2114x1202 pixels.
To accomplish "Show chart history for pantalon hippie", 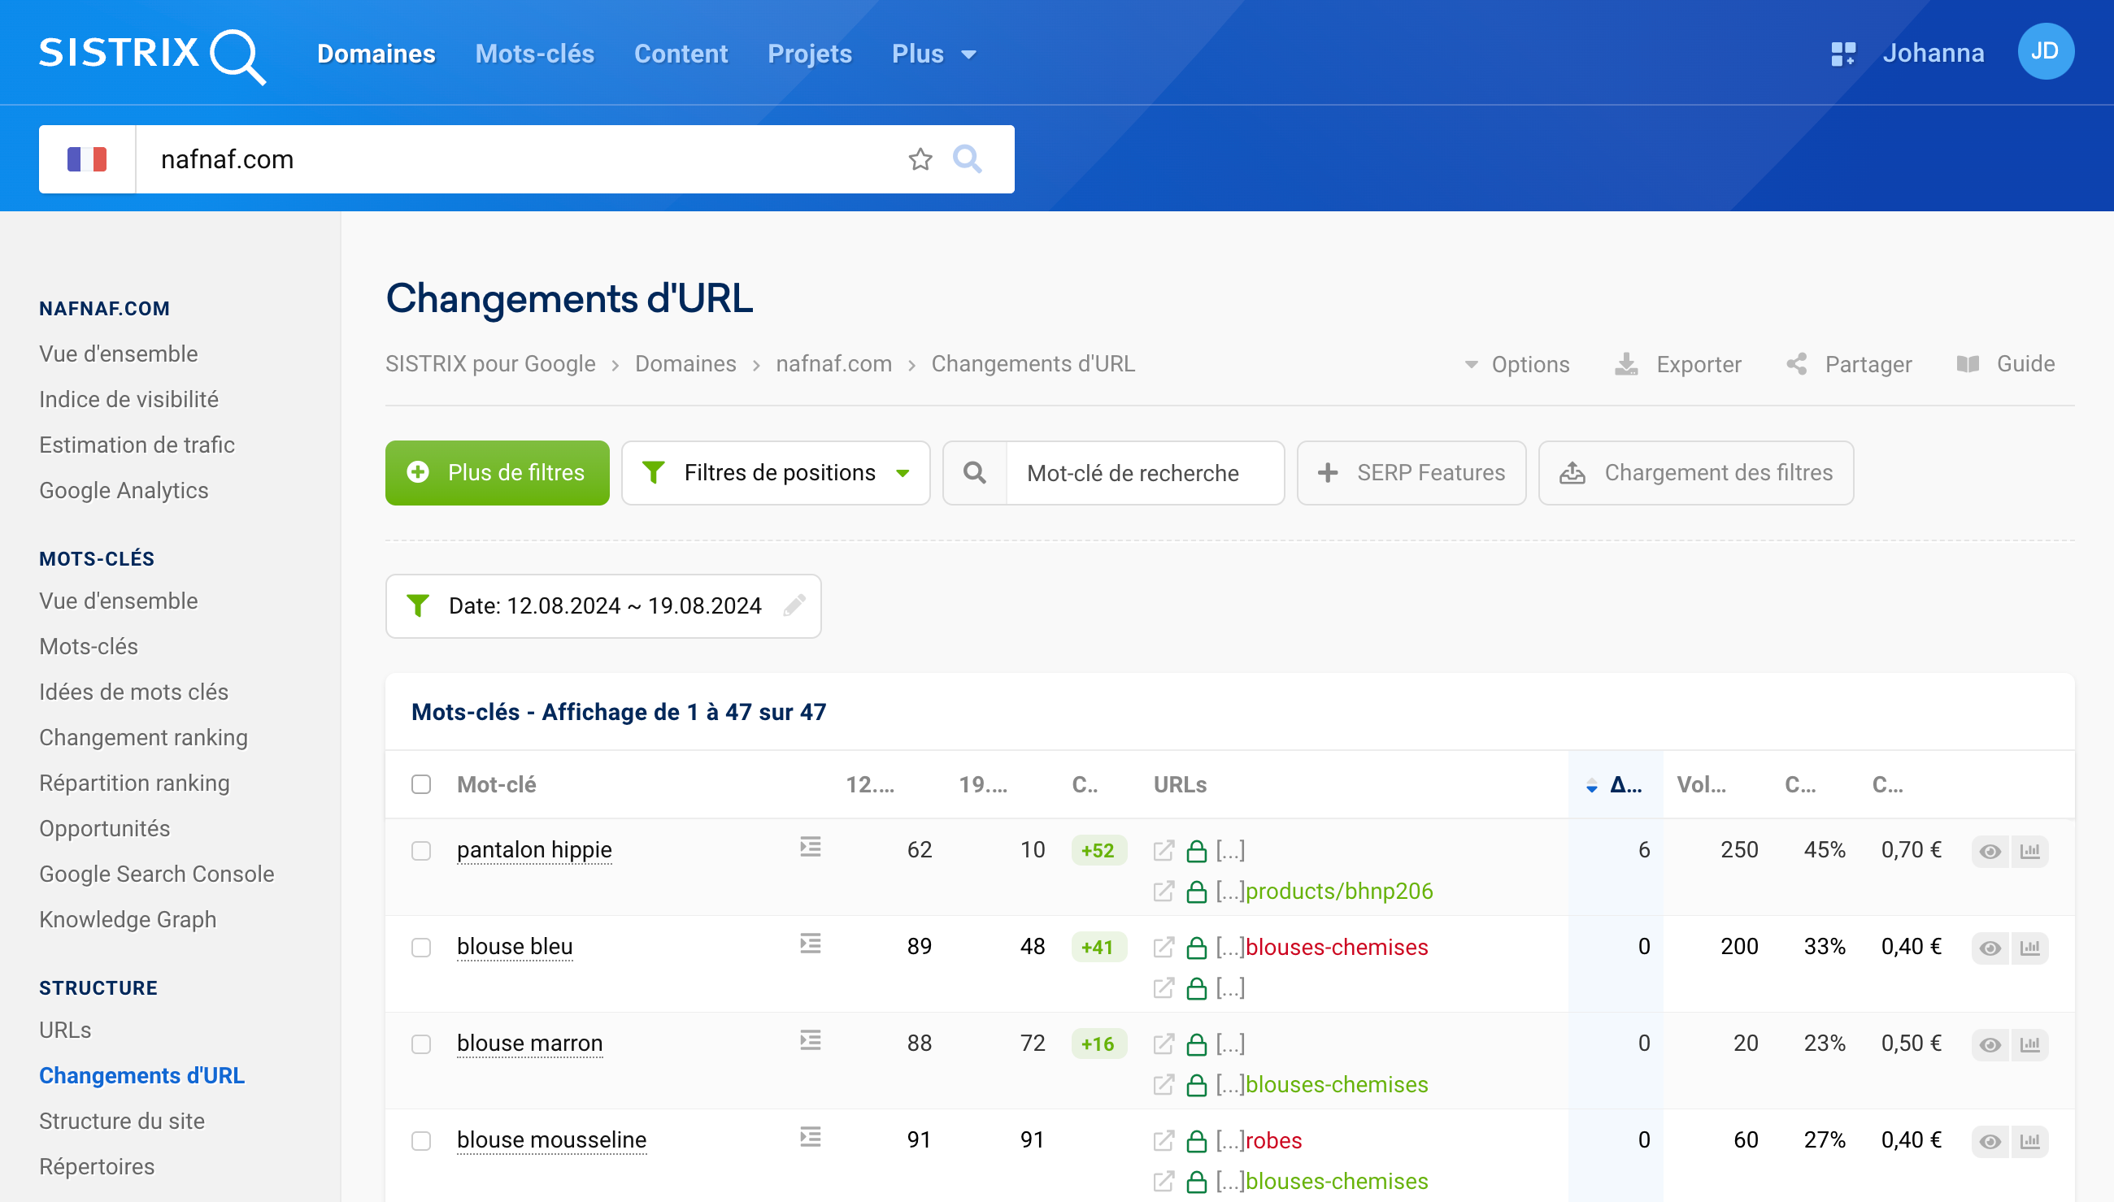I will click(x=2029, y=851).
